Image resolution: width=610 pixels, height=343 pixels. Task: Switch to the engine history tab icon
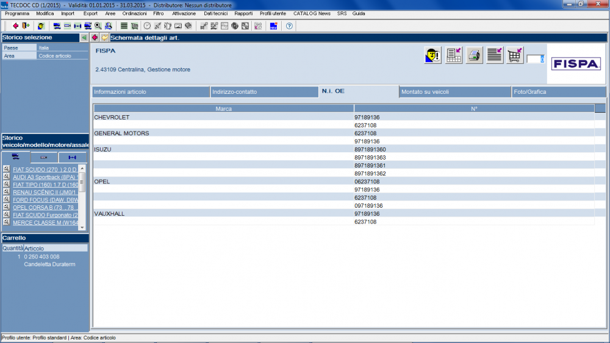tap(45, 157)
